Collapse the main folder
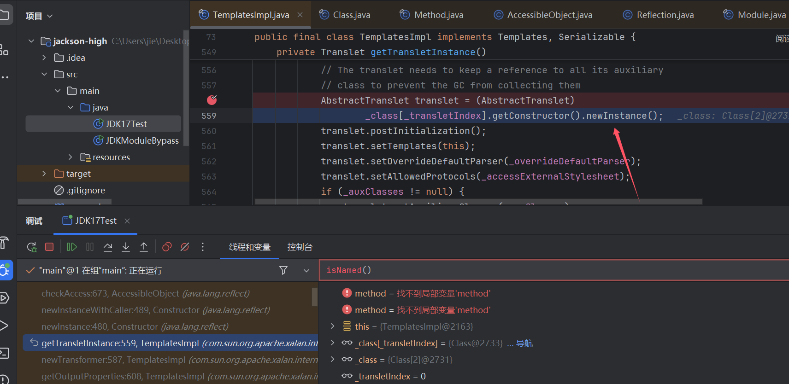The height and width of the screenshot is (384, 789). pyautogui.click(x=58, y=91)
